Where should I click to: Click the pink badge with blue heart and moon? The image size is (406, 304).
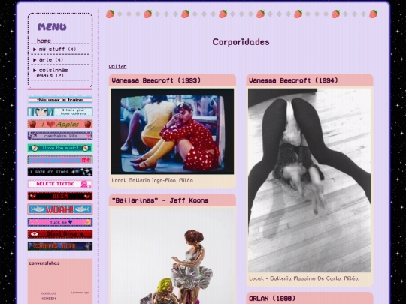coord(60,222)
